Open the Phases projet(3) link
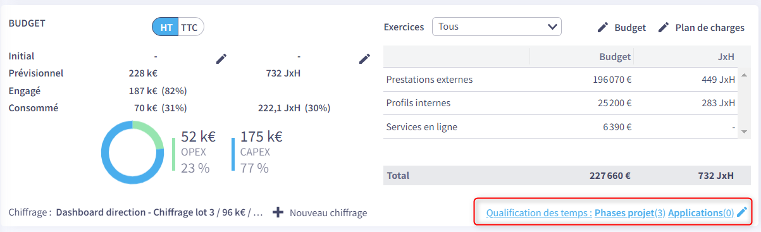This screenshot has height=232, width=761. click(x=630, y=213)
